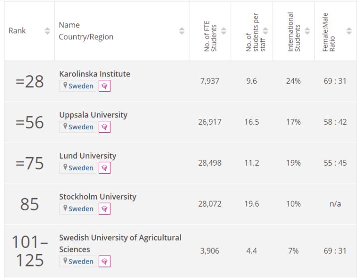The width and height of the screenshot is (359, 278).
Task: Sort table by Rank column arrows
Action: tap(47, 31)
